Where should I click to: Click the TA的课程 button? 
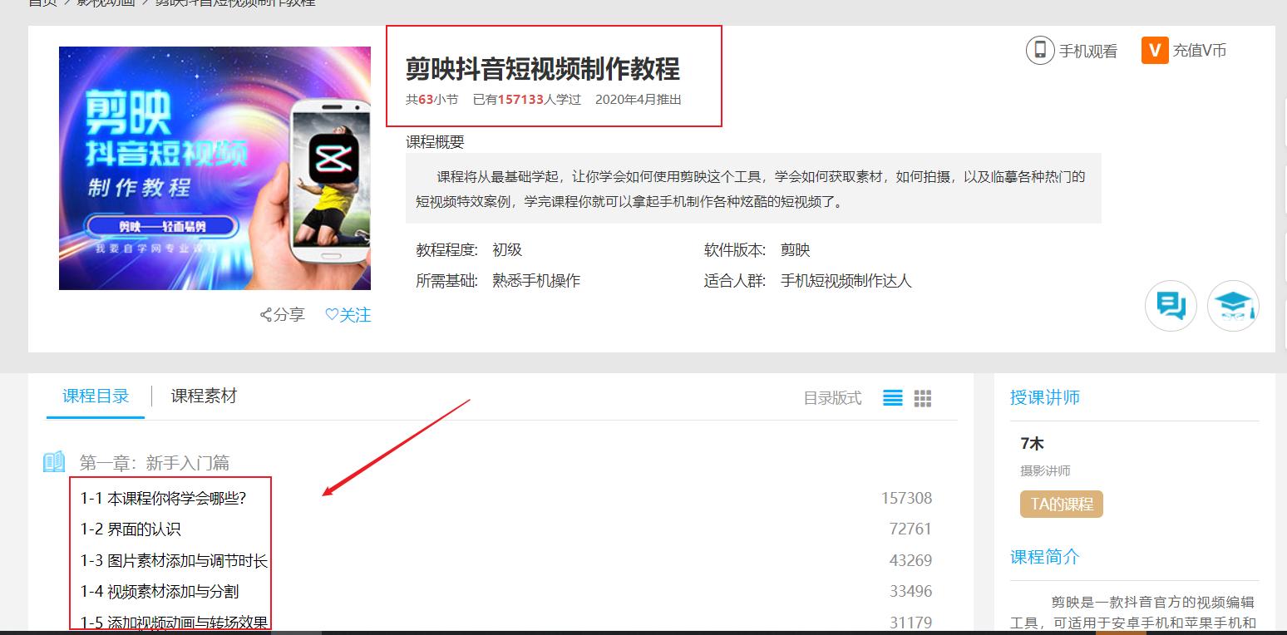point(1062,503)
